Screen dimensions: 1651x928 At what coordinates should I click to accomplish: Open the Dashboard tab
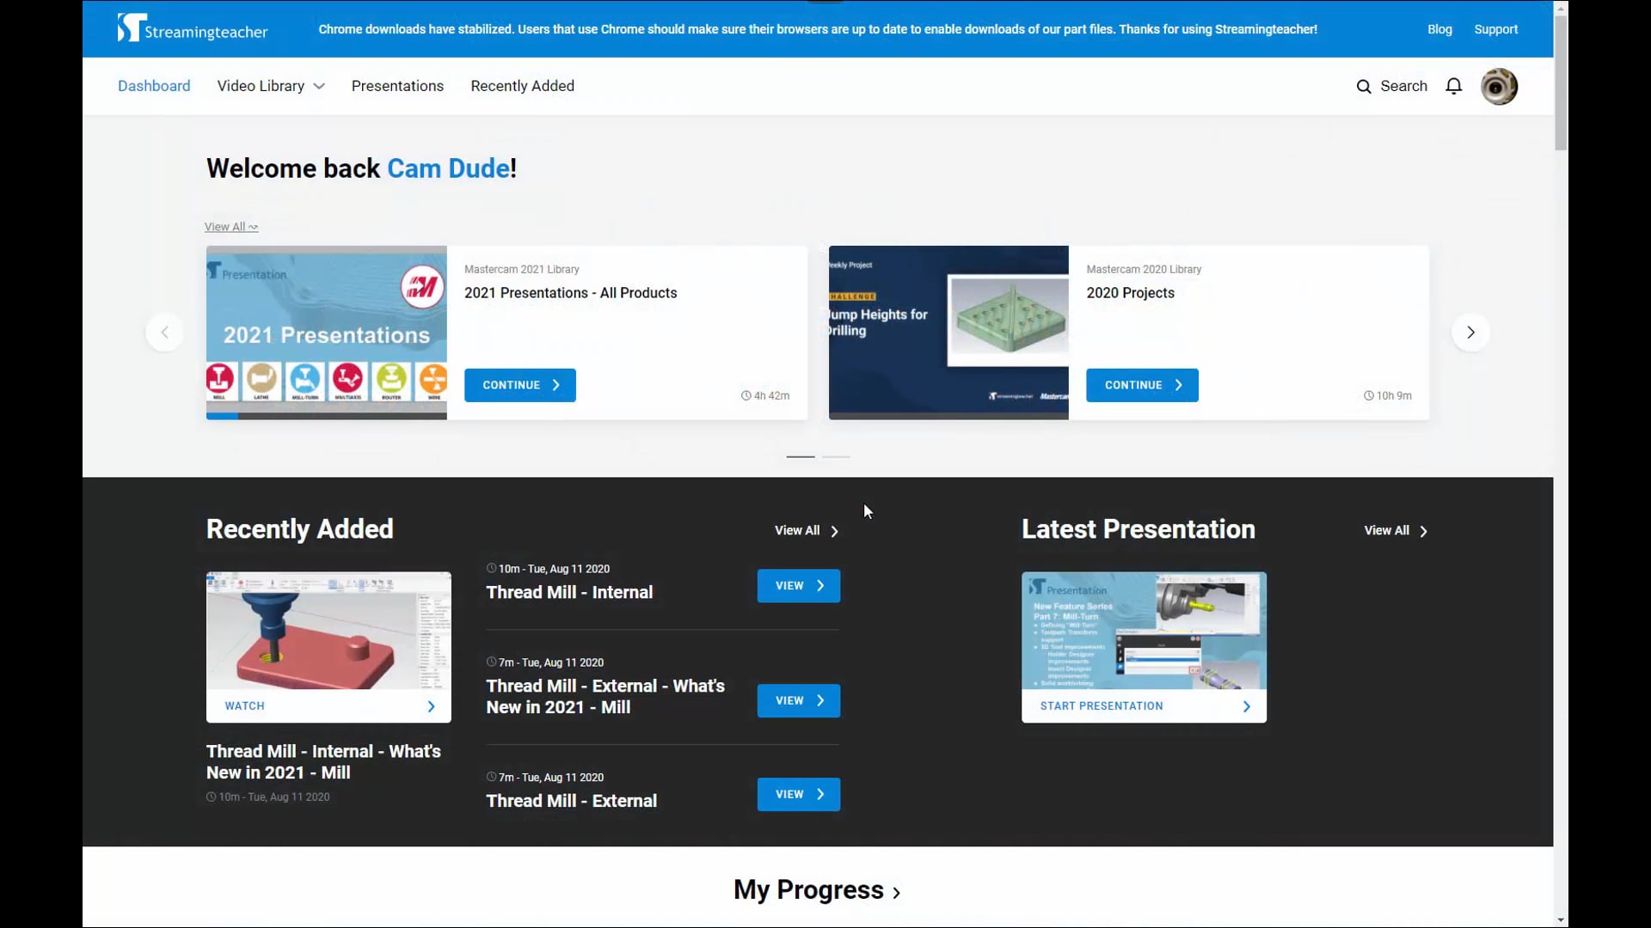point(154,86)
